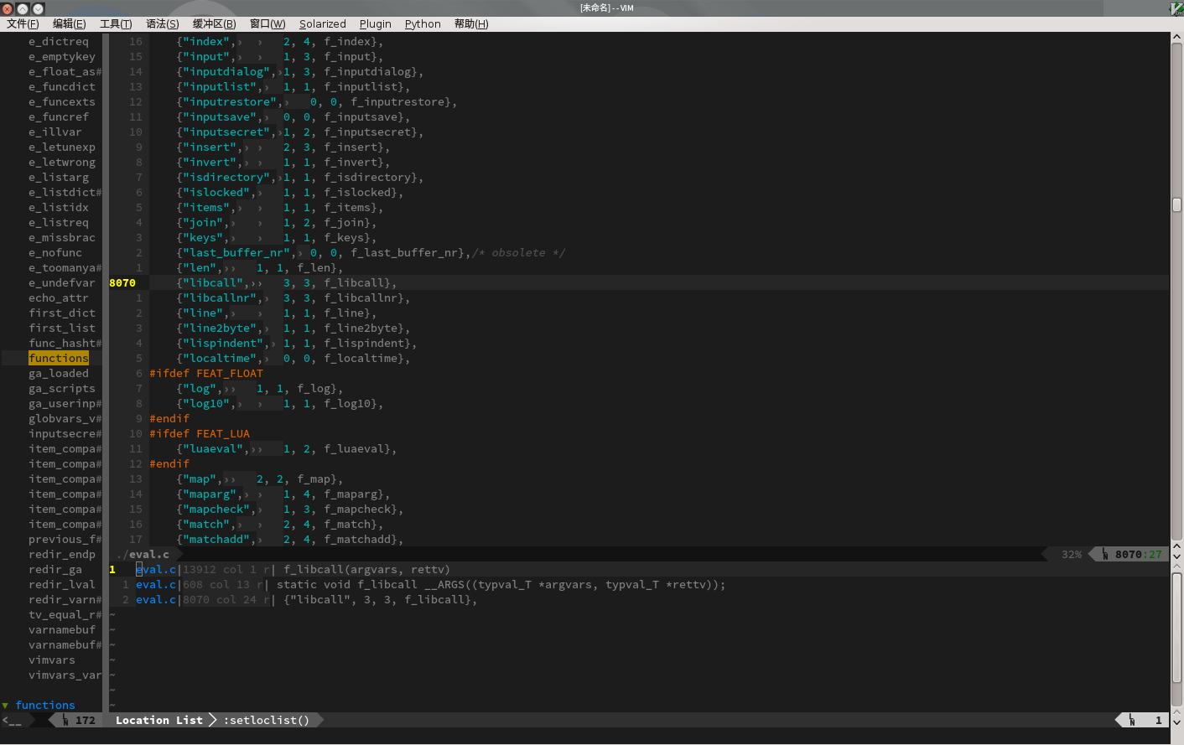Open the 文件(F) menu

pos(23,23)
